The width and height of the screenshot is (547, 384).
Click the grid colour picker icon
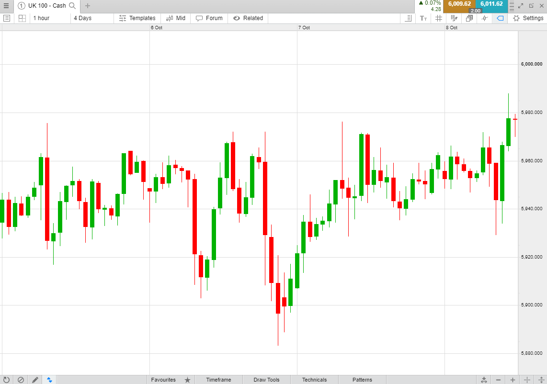pyautogui.click(x=454, y=18)
